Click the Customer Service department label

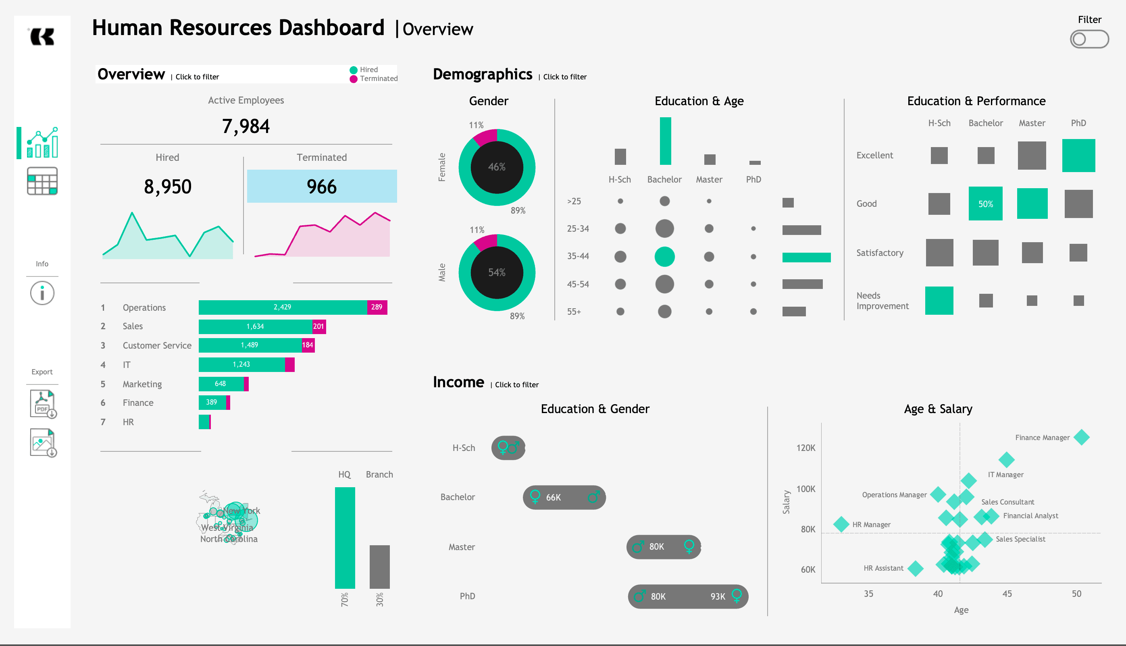(x=157, y=346)
